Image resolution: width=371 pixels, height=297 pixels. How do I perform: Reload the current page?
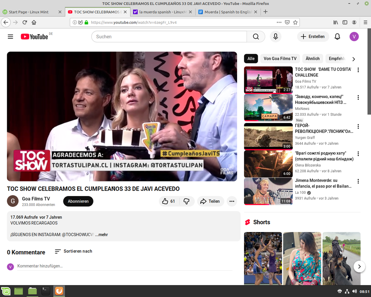click(x=24, y=23)
